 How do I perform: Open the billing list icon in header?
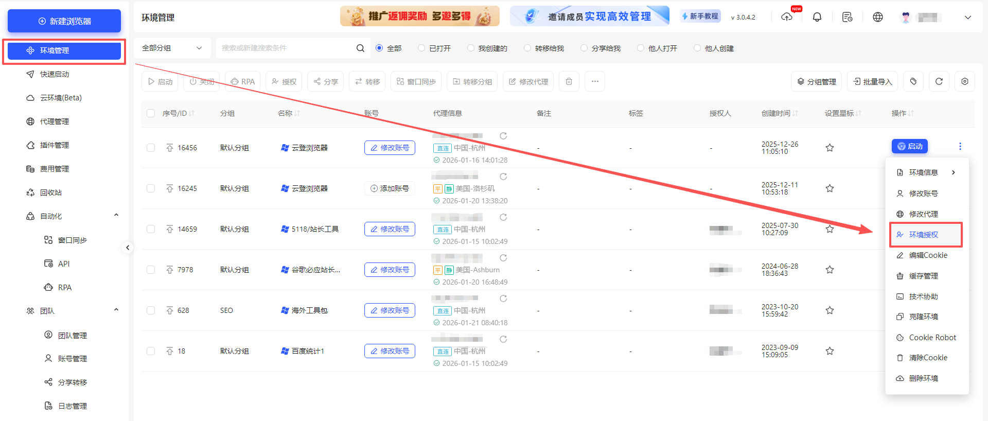(x=848, y=17)
